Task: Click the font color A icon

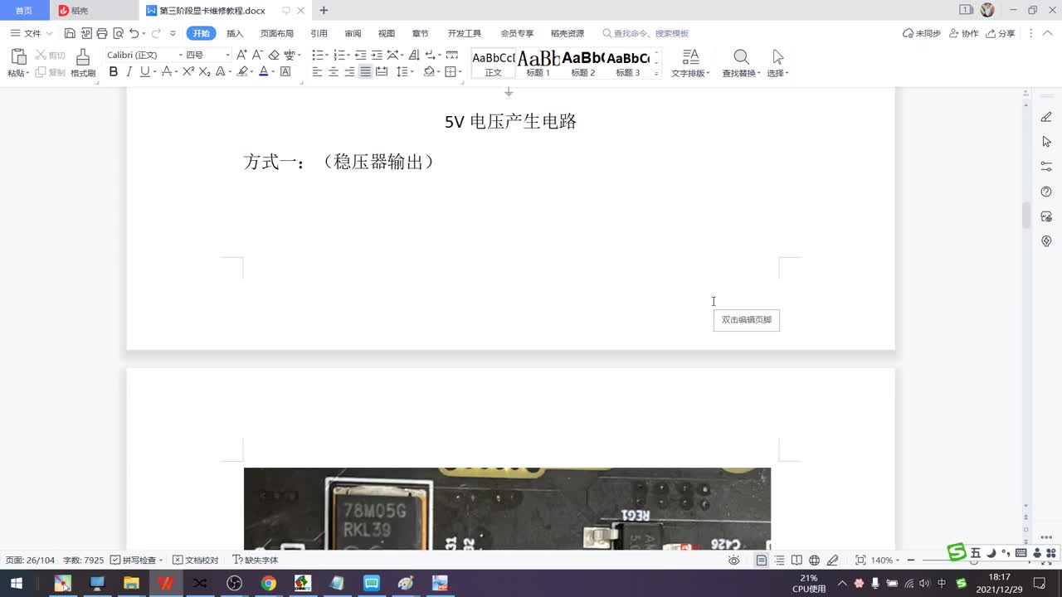Action: tap(263, 72)
